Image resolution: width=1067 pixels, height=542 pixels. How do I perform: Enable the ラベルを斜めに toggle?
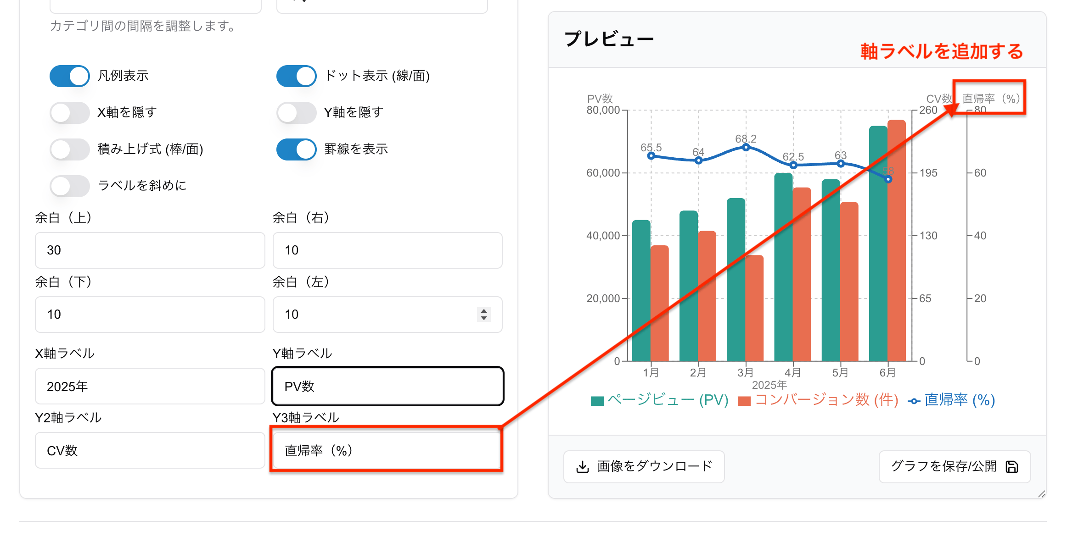69,186
